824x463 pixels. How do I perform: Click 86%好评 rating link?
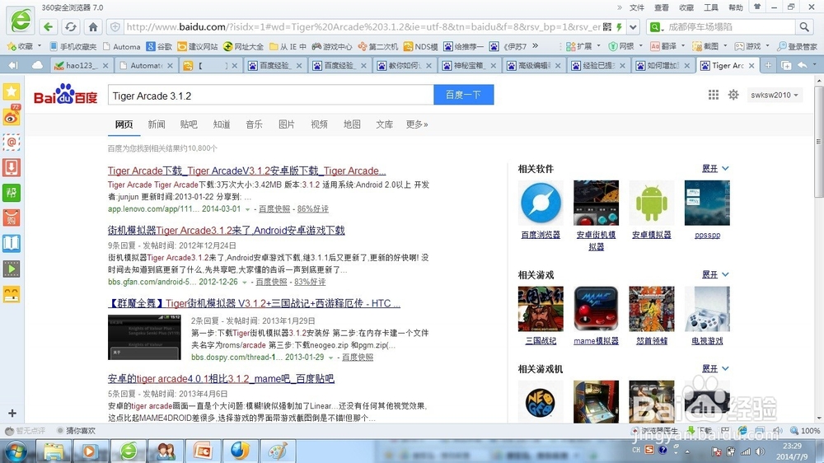[x=312, y=209]
